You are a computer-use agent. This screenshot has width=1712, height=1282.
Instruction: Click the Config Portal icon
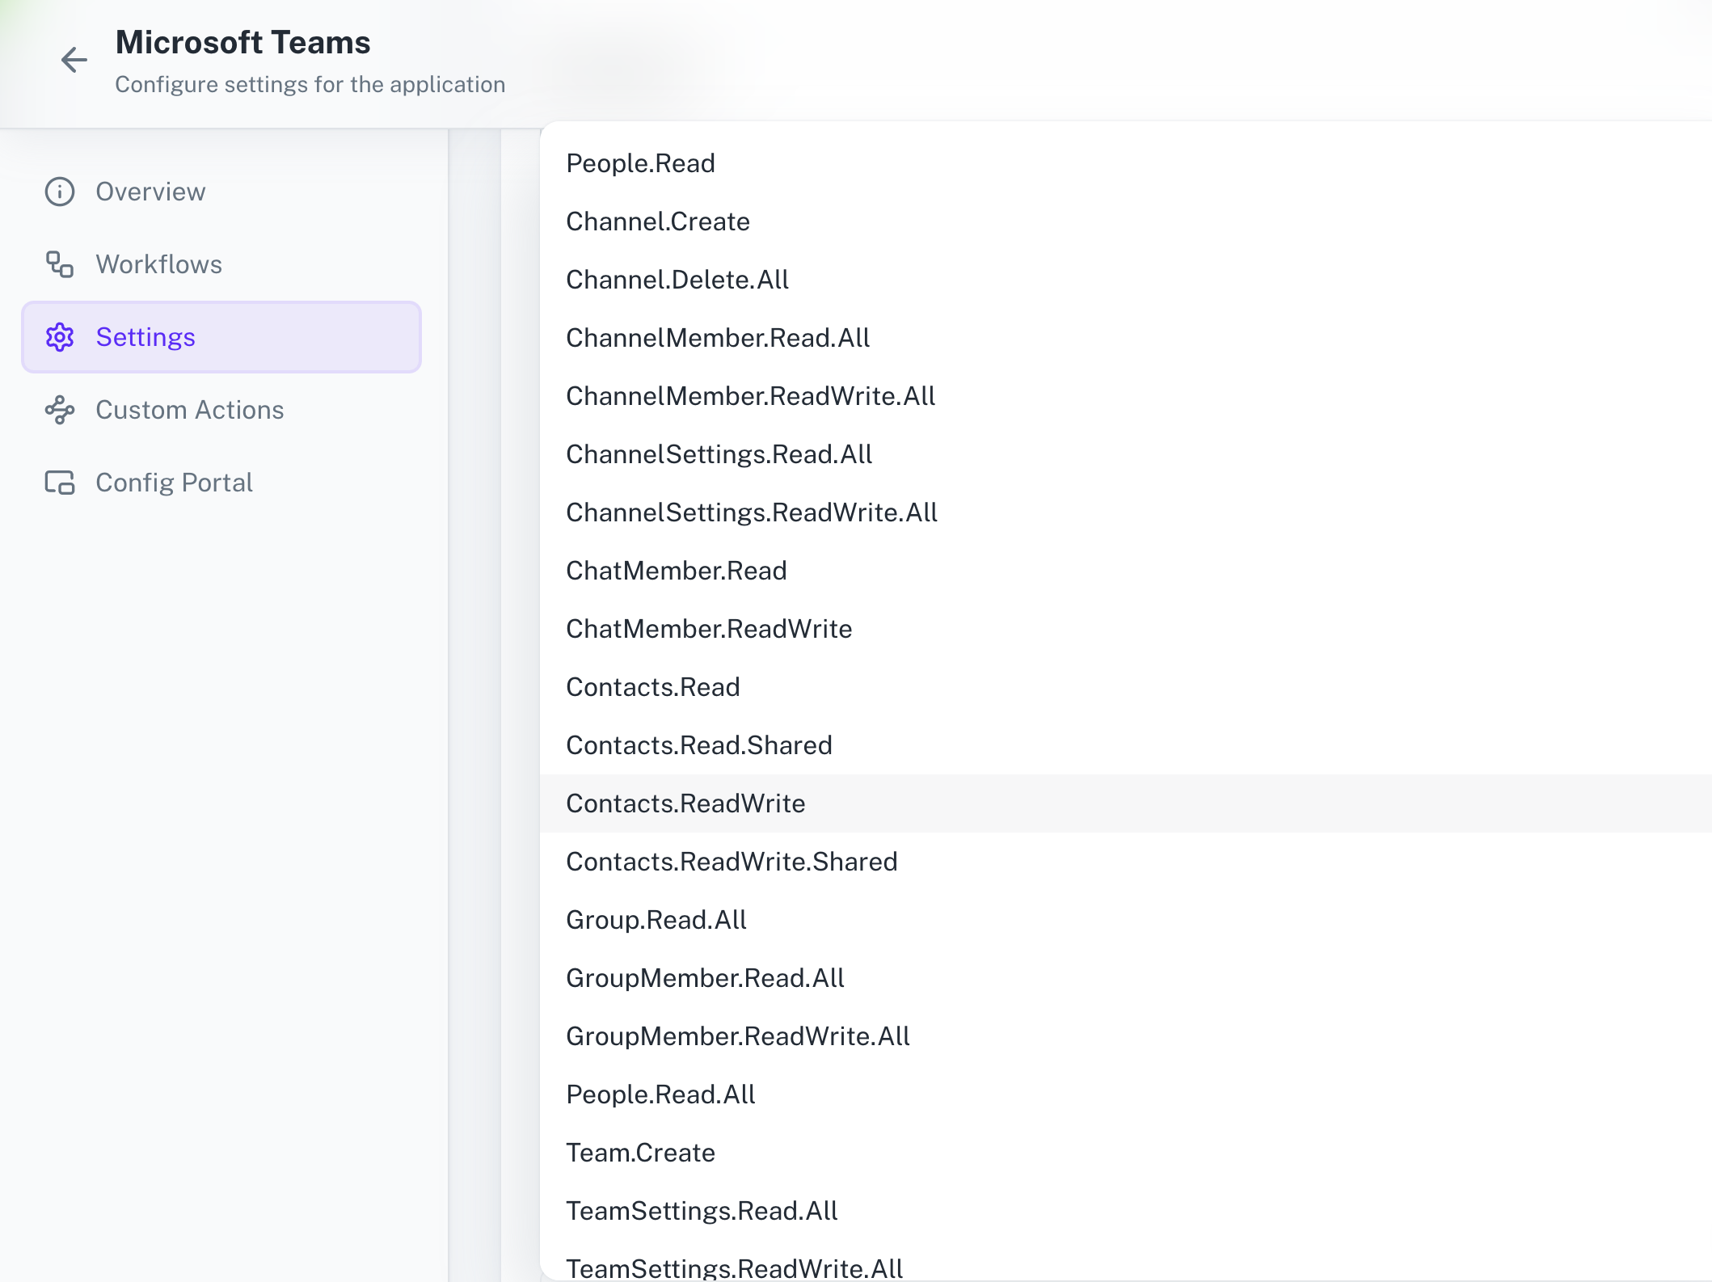coord(59,483)
